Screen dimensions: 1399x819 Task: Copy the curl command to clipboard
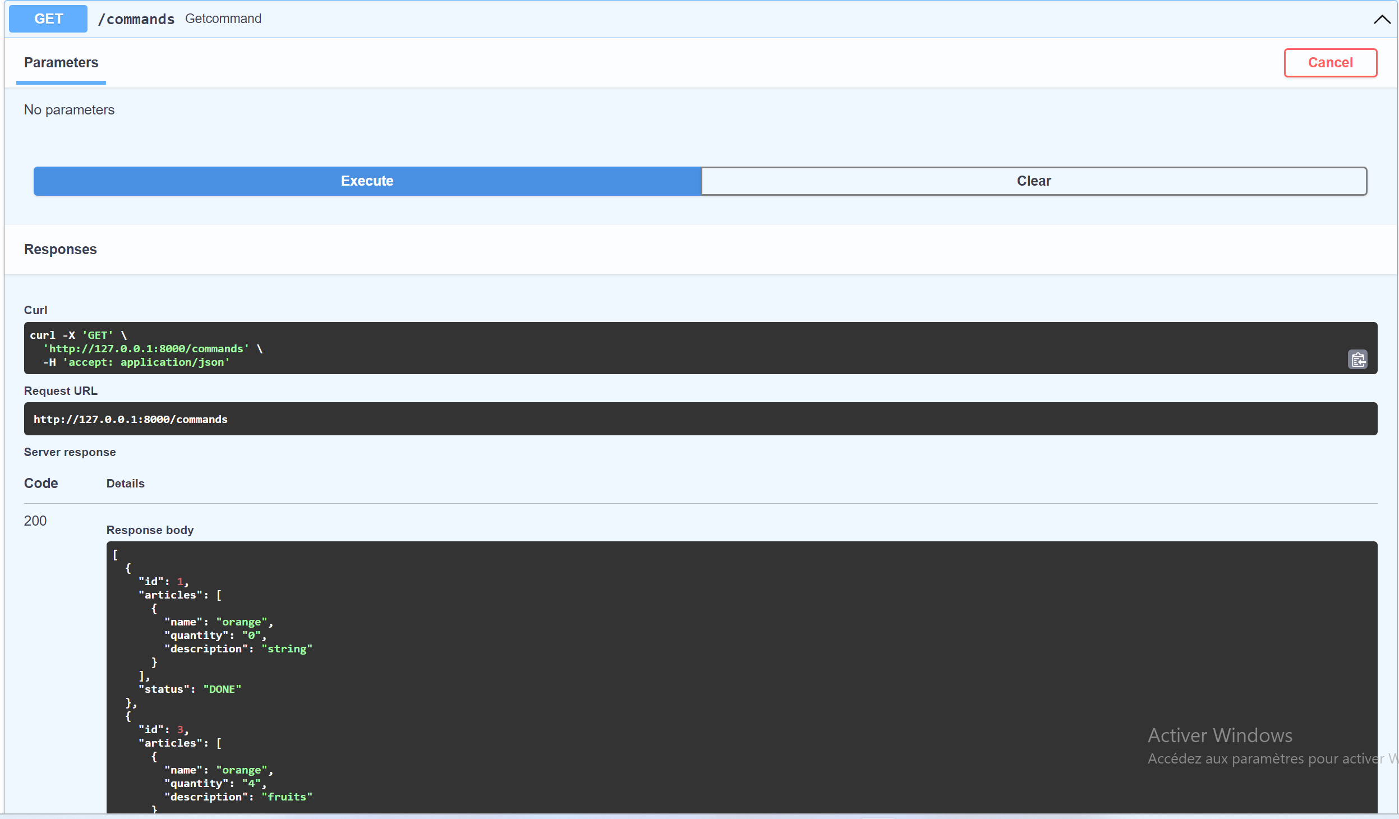tap(1357, 359)
